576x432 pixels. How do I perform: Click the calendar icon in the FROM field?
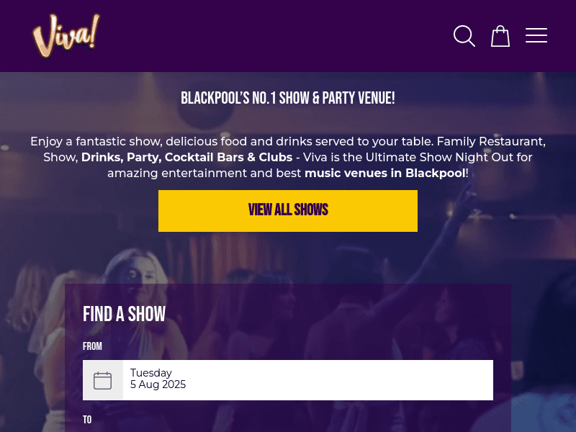pyautogui.click(x=102, y=379)
